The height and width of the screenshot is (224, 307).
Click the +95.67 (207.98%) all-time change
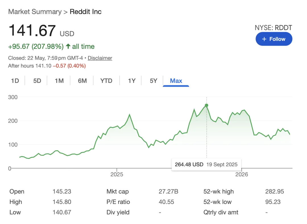pos(36,47)
